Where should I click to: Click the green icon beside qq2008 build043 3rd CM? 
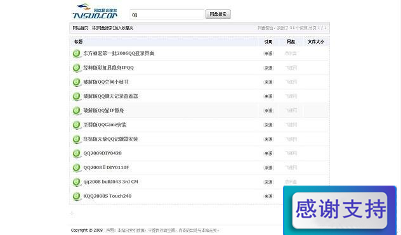(76, 182)
